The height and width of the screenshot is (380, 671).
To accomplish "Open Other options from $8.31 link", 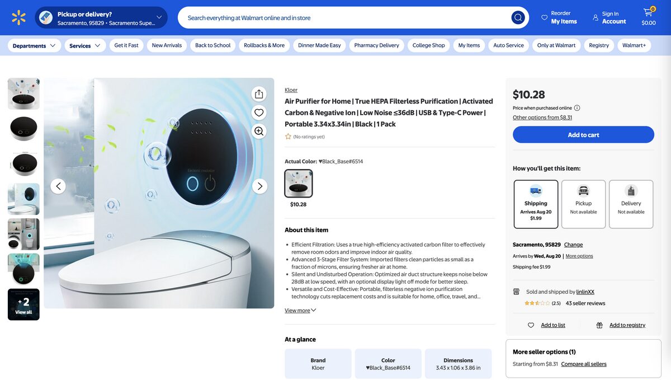I will click(542, 118).
